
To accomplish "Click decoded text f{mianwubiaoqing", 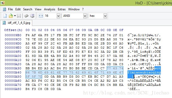I will (144, 72).
